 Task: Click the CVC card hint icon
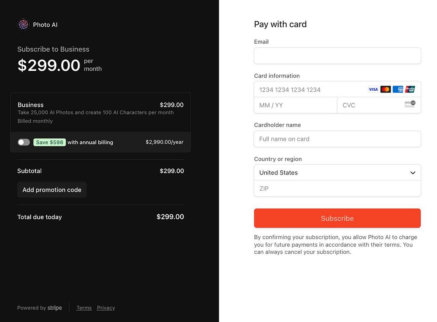[409, 104]
